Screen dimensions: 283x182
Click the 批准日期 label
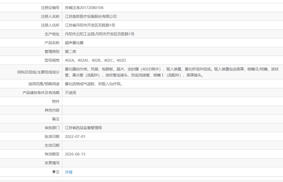(52, 137)
